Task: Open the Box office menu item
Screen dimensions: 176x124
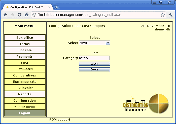Action: (x=25, y=37)
